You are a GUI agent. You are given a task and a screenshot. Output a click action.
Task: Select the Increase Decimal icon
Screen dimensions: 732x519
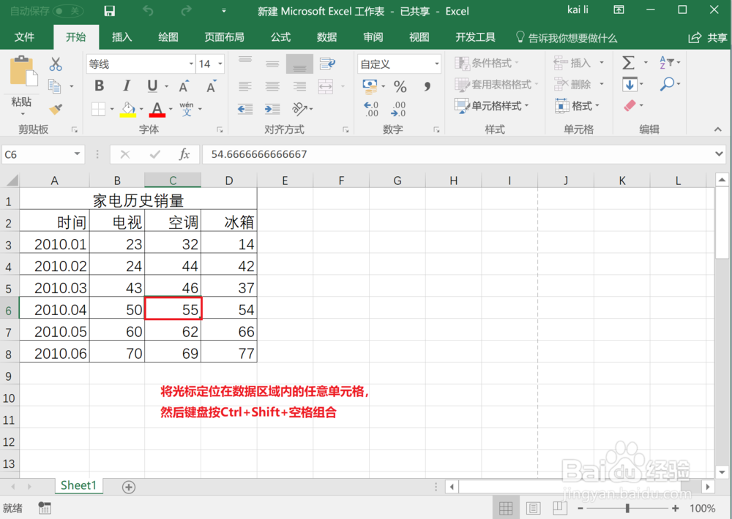click(370, 110)
